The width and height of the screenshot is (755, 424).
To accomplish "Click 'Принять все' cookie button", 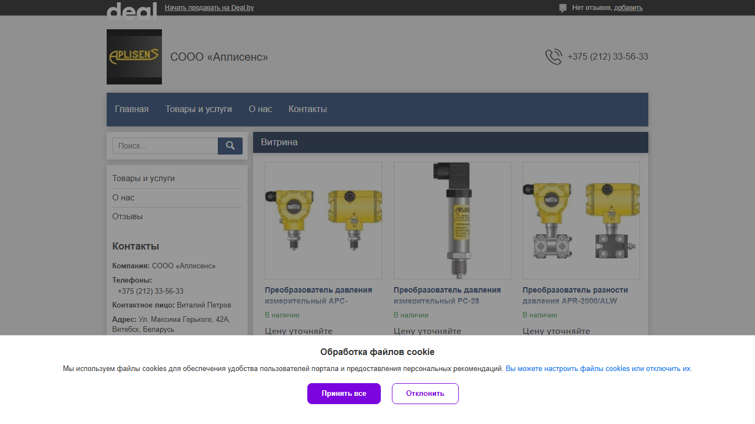I will click(344, 394).
